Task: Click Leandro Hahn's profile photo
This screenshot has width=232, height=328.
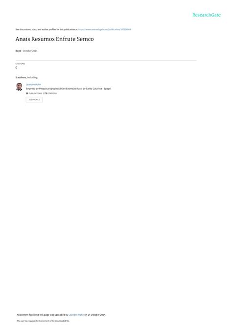Action: tap(19, 87)
